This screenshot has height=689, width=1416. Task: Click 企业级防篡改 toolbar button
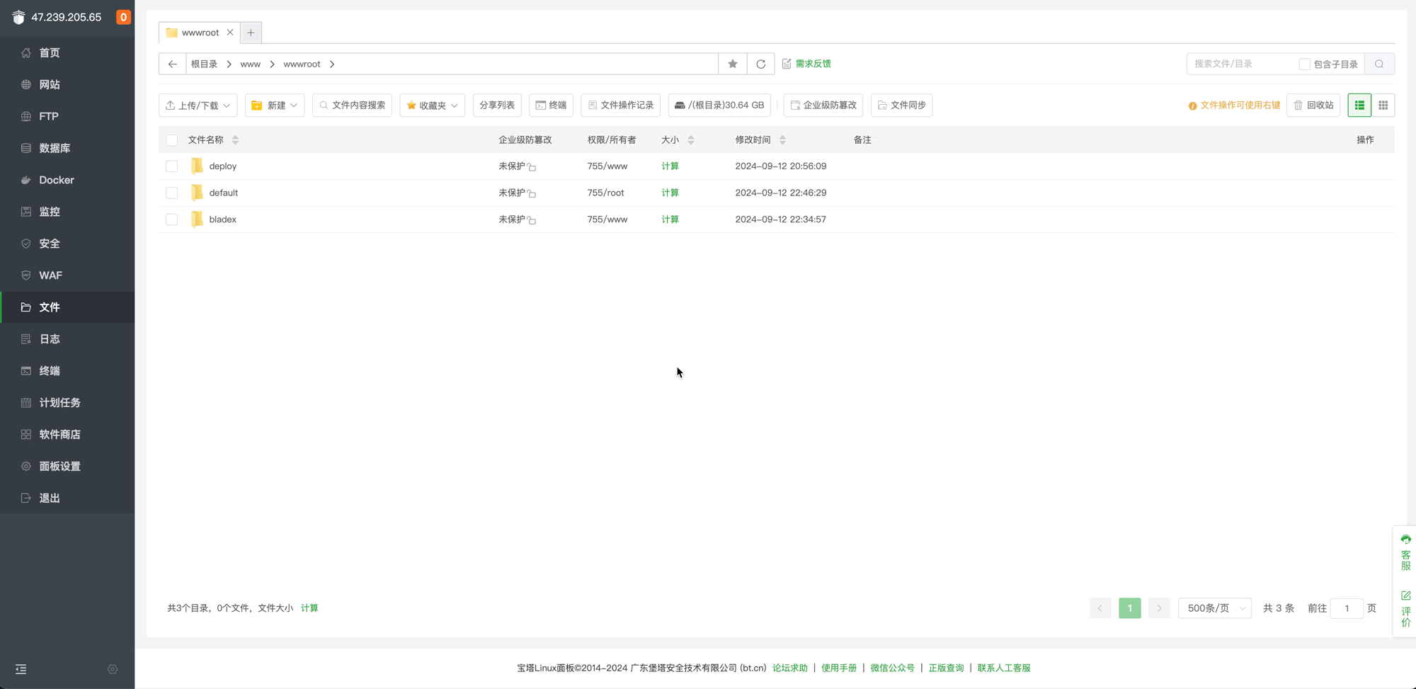tap(823, 106)
